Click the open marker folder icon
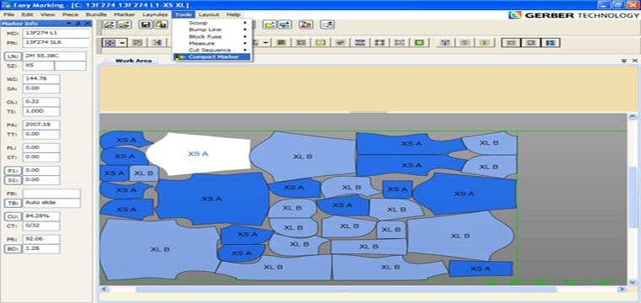 (109, 24)
